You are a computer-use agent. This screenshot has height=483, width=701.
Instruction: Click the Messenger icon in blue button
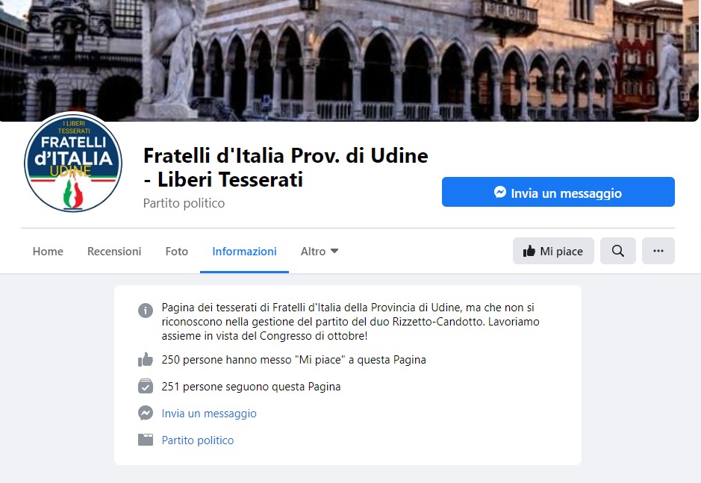500,193
